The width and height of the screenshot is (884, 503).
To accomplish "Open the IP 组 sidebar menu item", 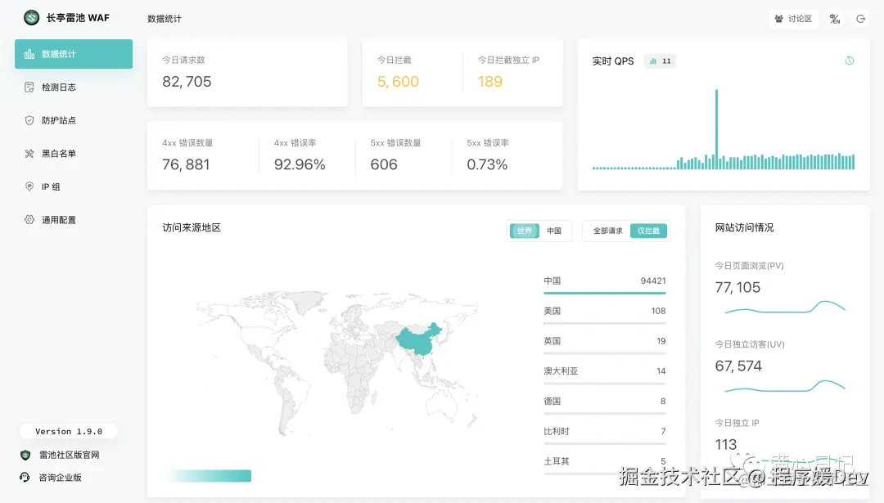I will (74, 187).
